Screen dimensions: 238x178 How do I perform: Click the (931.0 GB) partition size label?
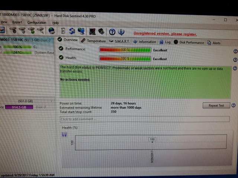point(26,101)
